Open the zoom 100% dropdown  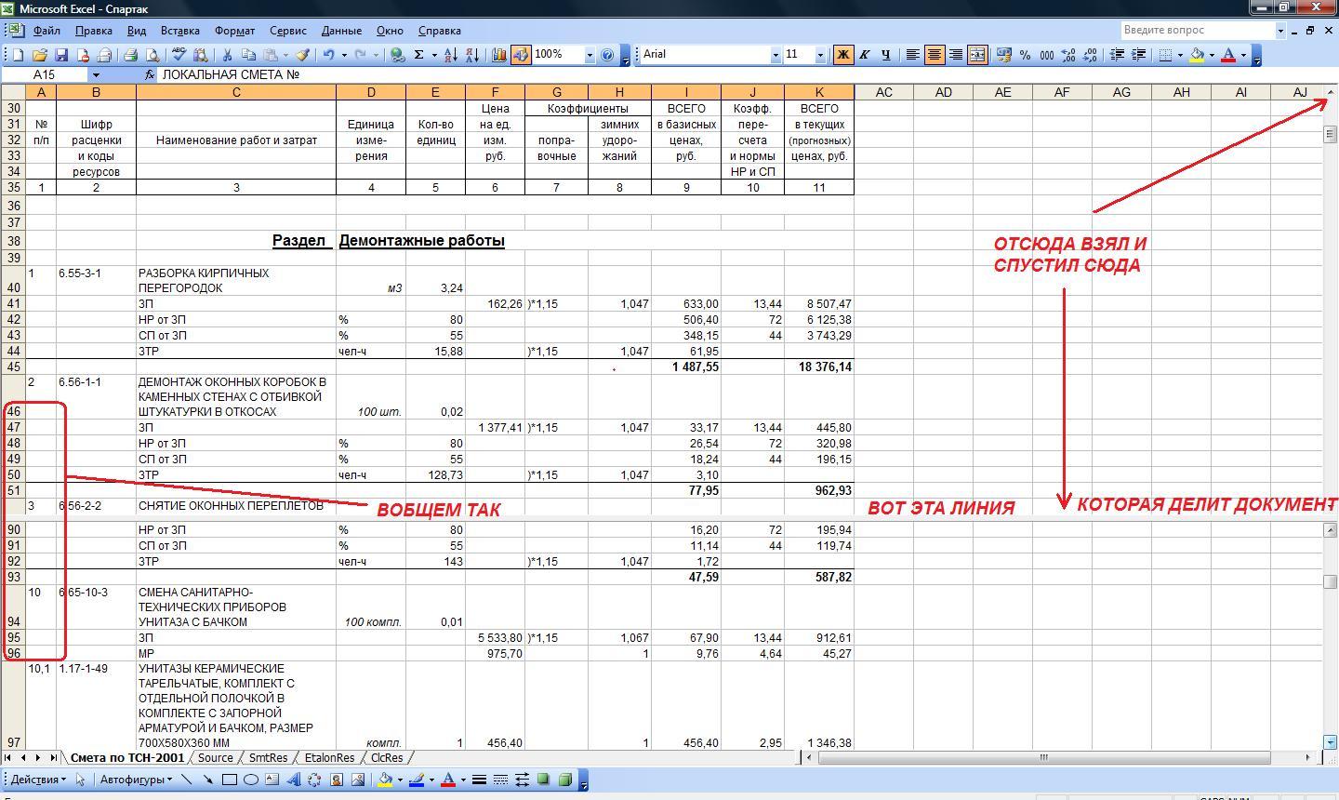coord(589,55)
